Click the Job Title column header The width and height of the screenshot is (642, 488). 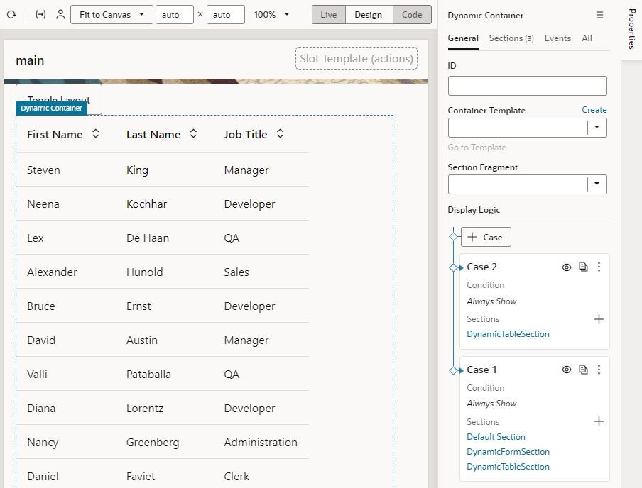click(x=245, y=135)
